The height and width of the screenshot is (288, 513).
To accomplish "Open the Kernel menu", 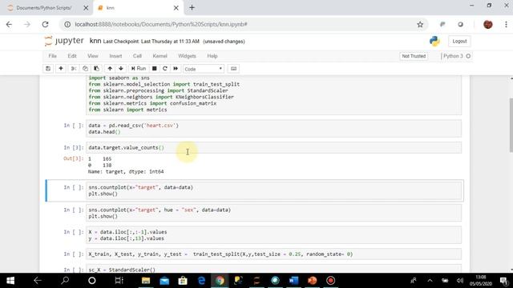I will (160, 56).
